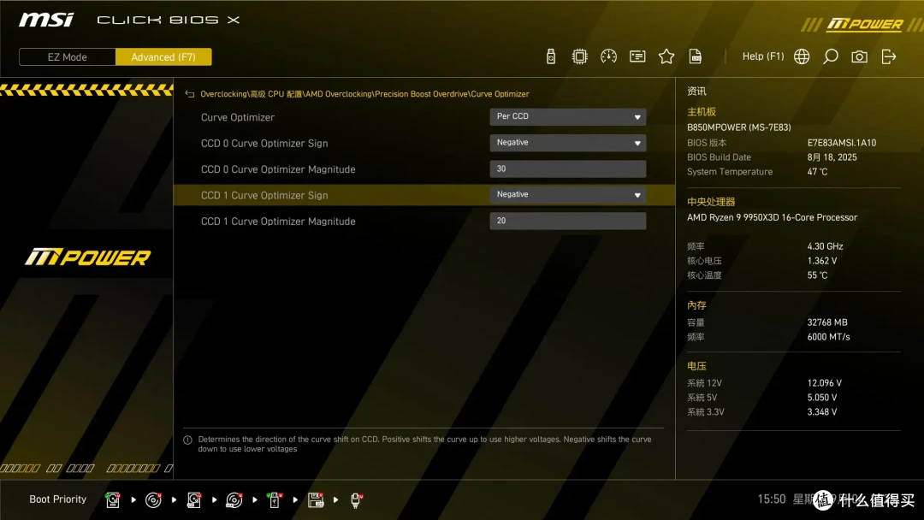Screen dimensions: 924x520
Task: Click the B850MPOWER (MS-7E83) board name
Action: coord(739,127)
